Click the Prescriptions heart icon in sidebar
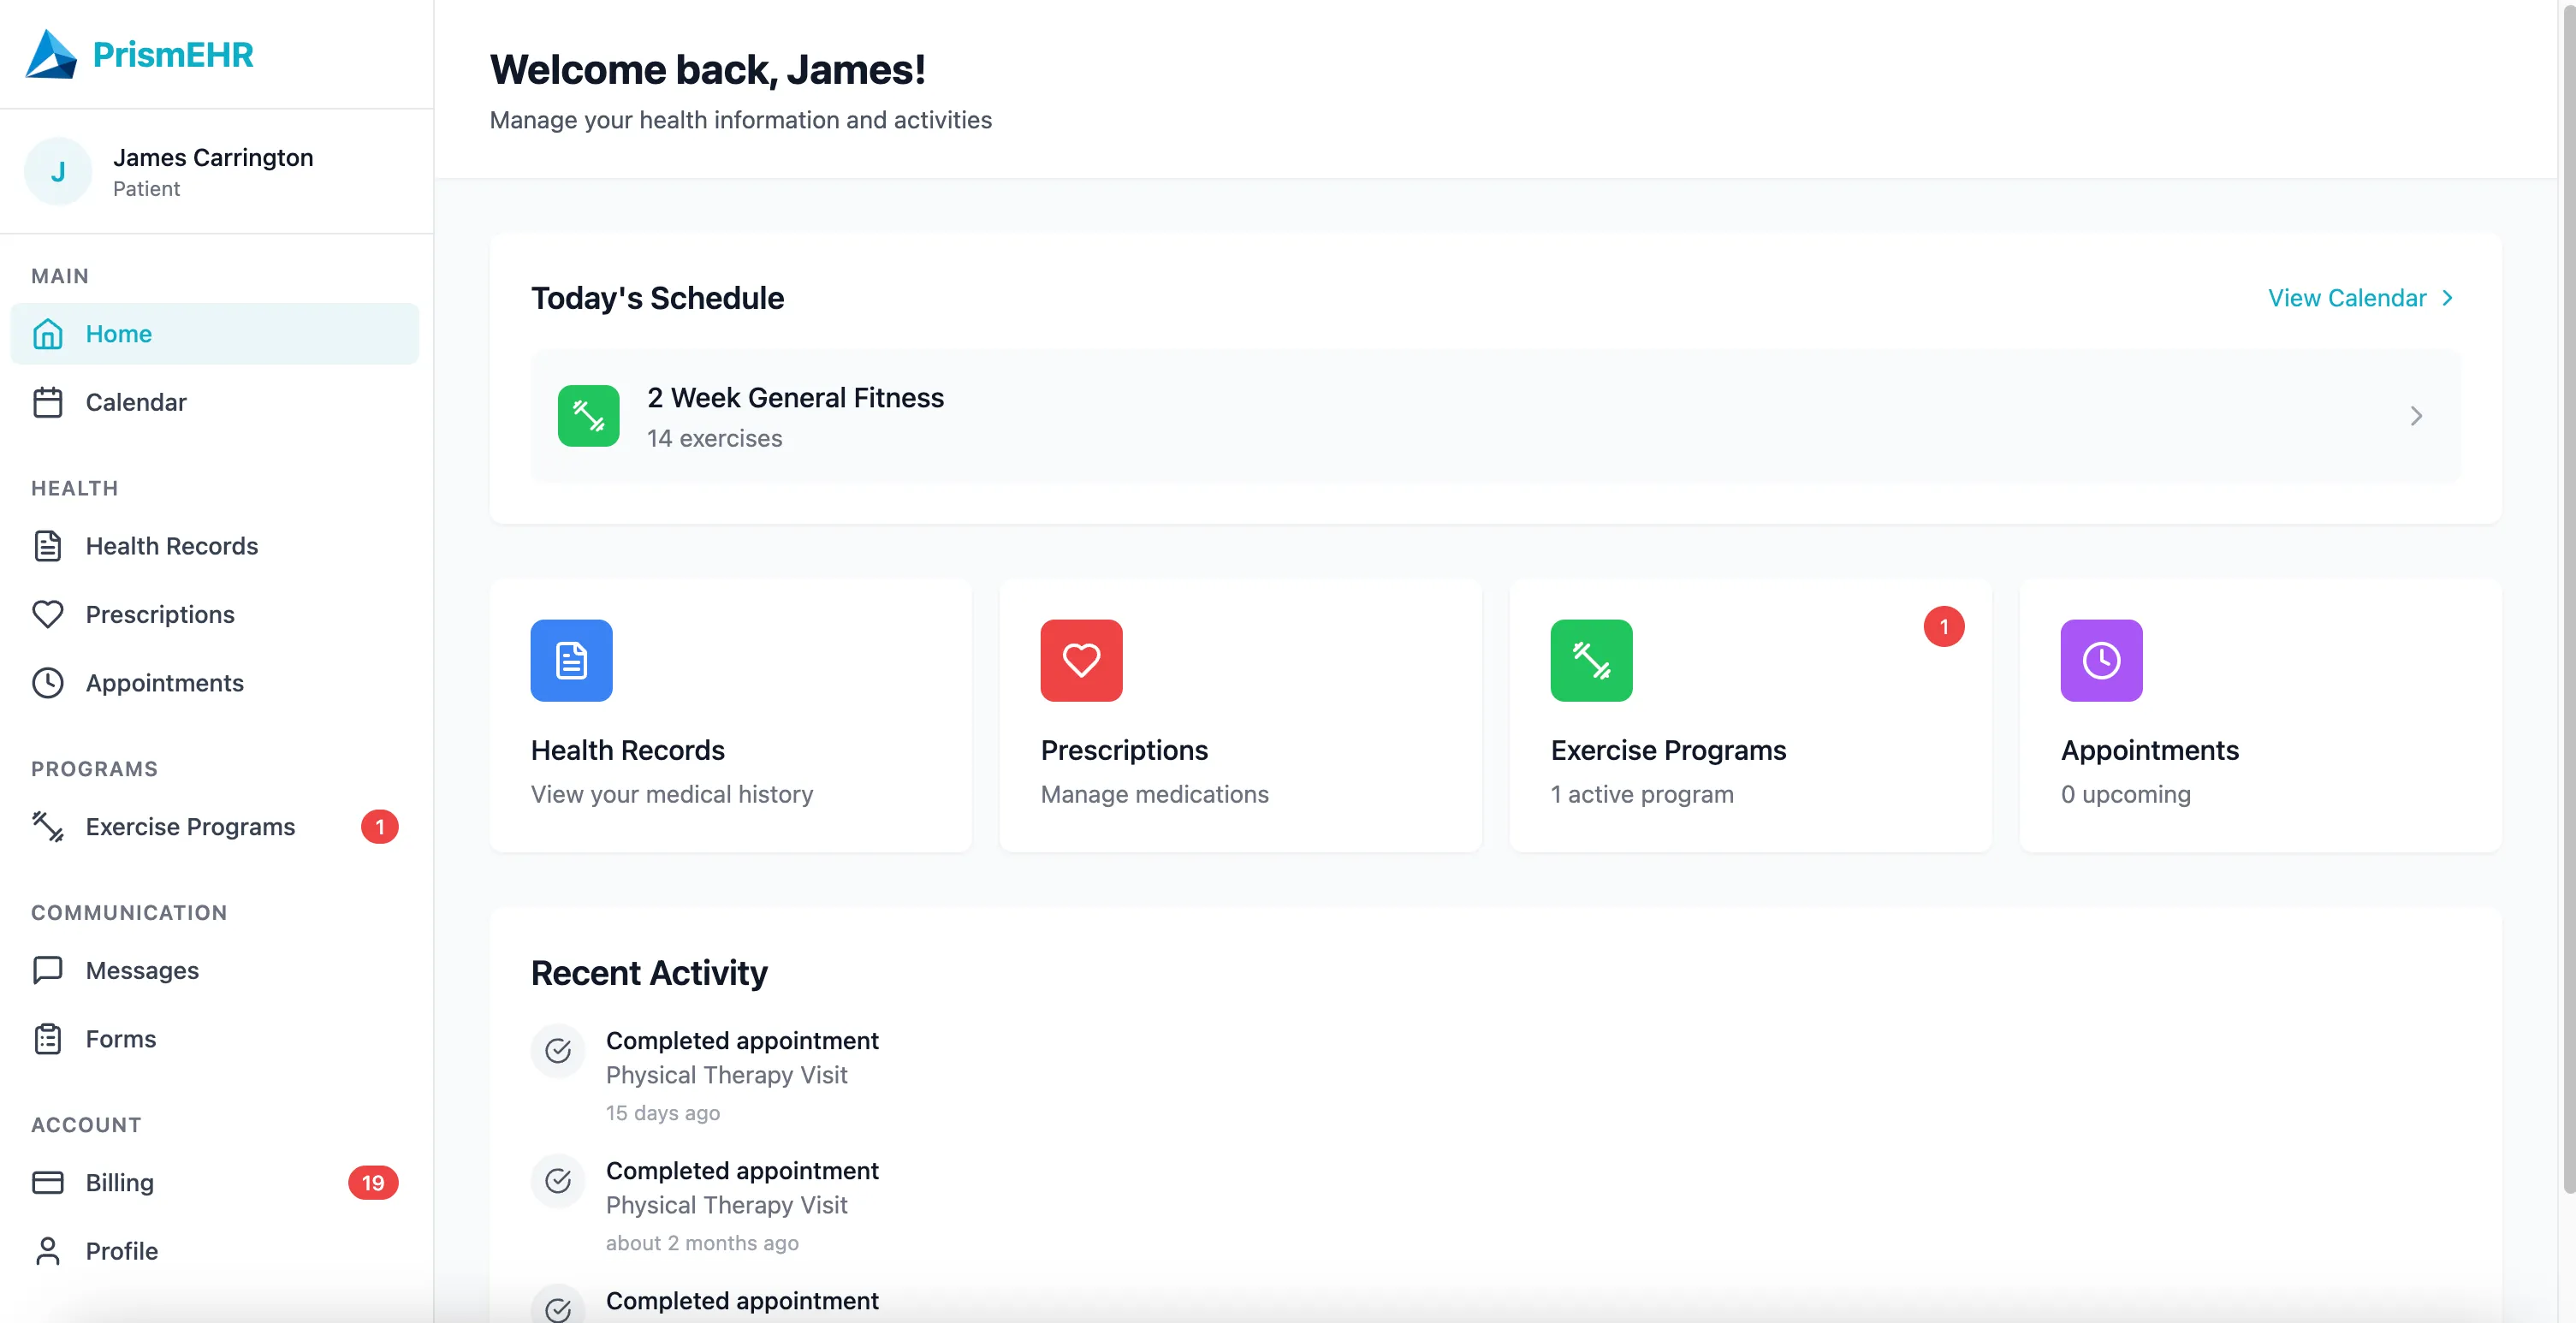The width and height of the screenshot is (2576, 1323). (48, 614)
